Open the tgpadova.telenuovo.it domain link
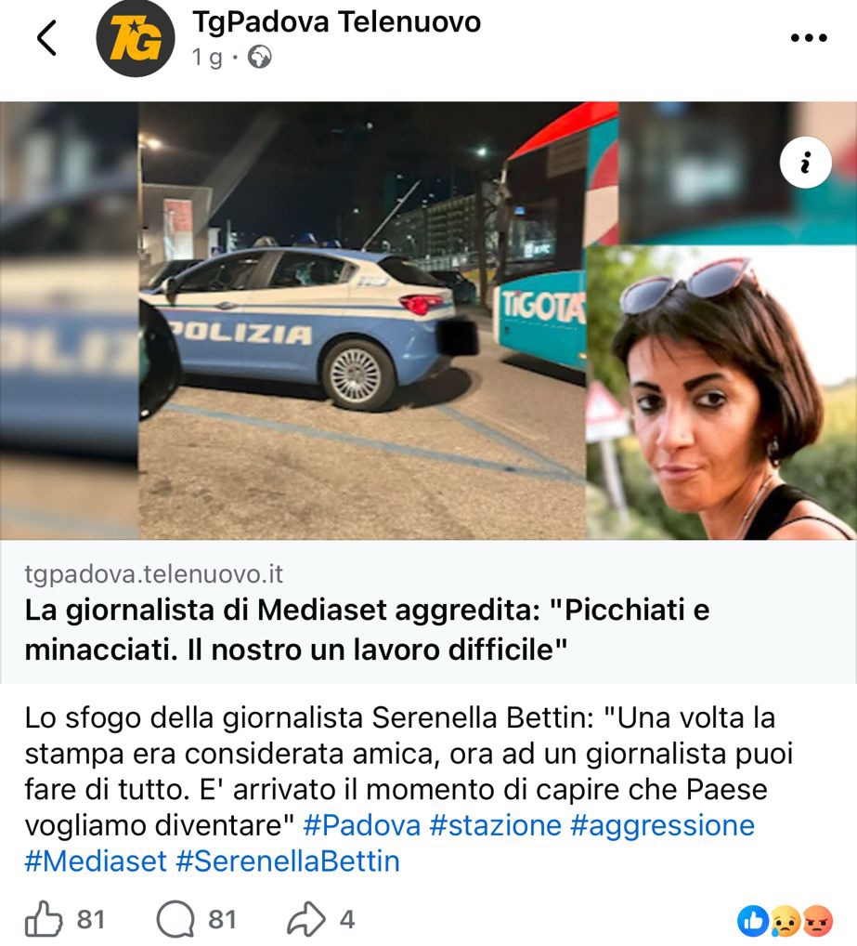The height and width of the screenshot is (946, 857). (x=153, y=574)
